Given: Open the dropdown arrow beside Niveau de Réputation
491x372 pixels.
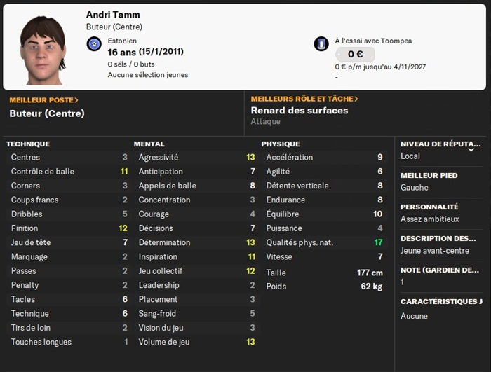Looking at the screenshot, I should [x=471, y=149].
